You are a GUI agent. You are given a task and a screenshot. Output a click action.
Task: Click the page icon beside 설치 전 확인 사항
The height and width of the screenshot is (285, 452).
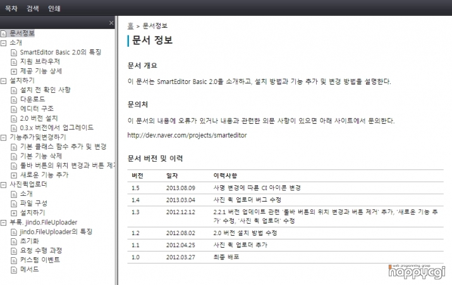pyautogui.click(x=14, y=90)
